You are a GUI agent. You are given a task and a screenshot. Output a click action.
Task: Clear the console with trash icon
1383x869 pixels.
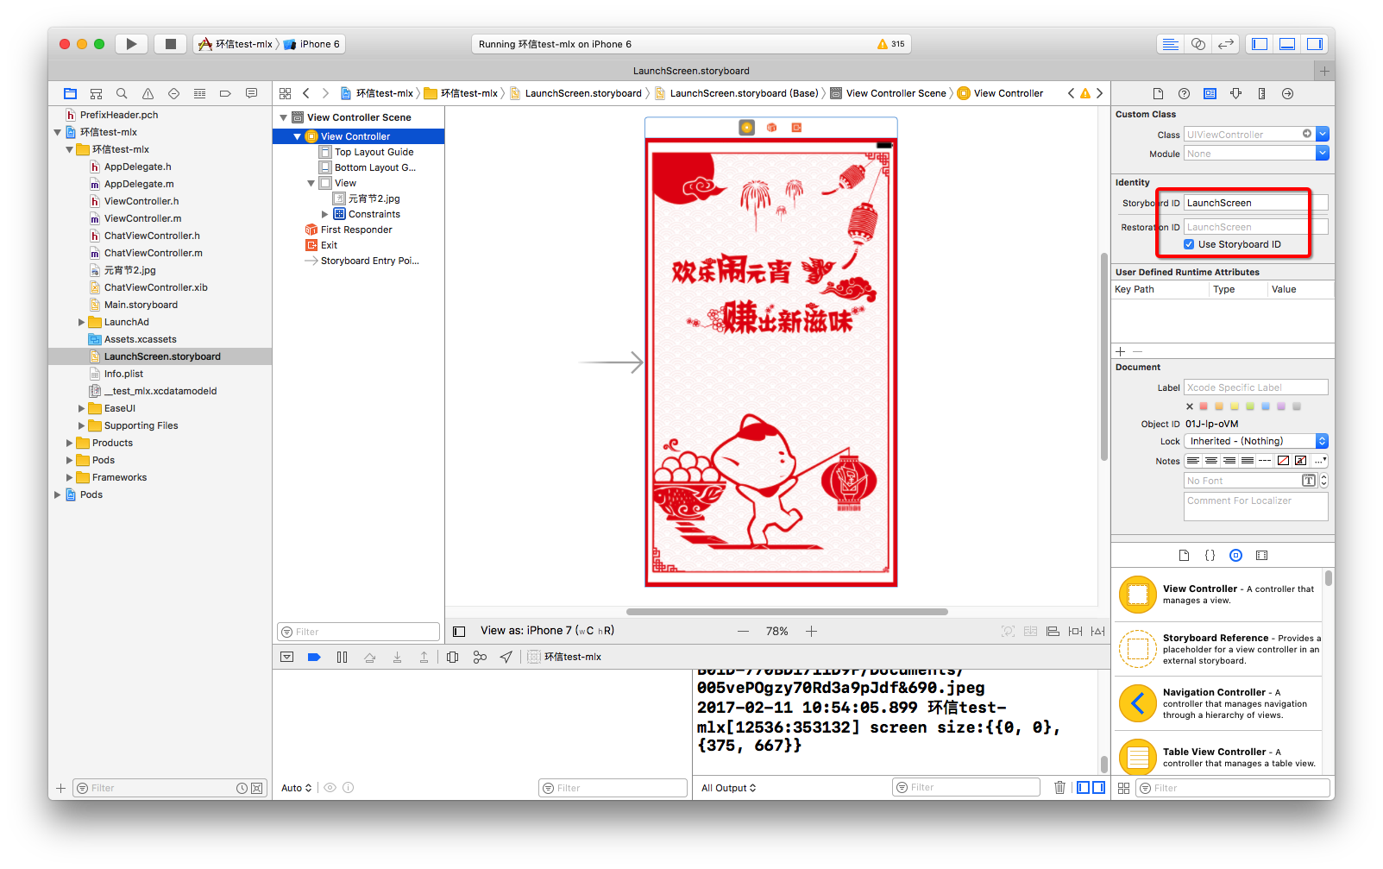[x=1059, y=787]
